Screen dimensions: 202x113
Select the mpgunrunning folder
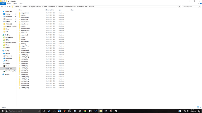pyautogui.click(x=25, y=22)
